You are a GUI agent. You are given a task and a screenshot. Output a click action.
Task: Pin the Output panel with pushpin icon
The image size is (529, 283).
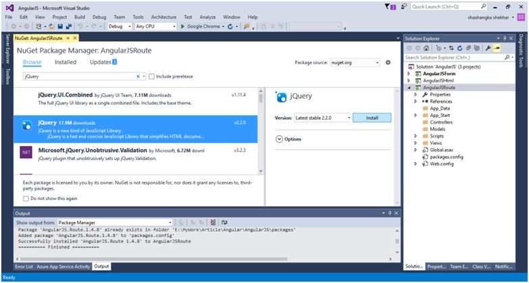(x=390, y=213)
